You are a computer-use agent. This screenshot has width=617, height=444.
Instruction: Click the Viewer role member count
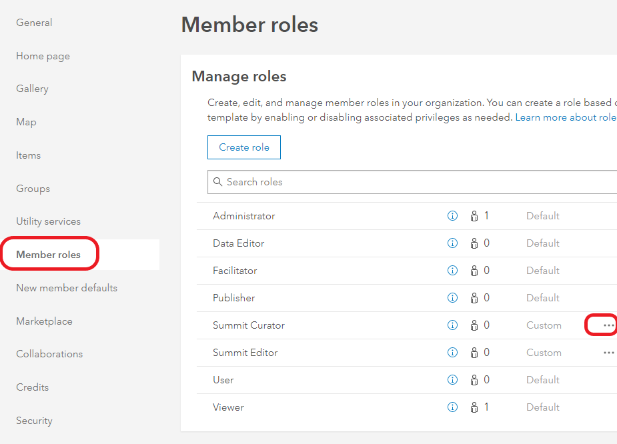[x=480, y=407]
